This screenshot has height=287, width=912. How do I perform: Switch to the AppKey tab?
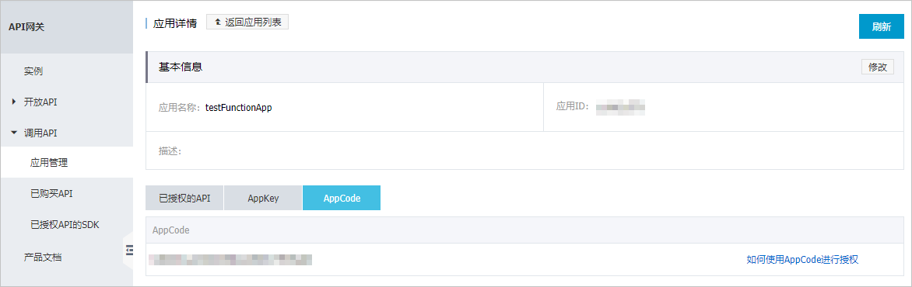tap(263, 198)
